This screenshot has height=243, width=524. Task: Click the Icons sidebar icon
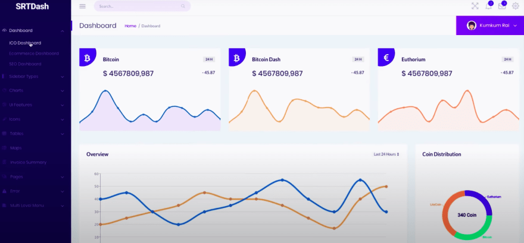pyautogui.click(x=4, y=119)
